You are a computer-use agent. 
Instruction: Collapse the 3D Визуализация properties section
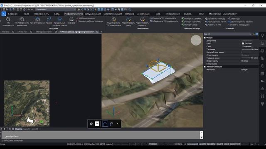click(205, 67)
